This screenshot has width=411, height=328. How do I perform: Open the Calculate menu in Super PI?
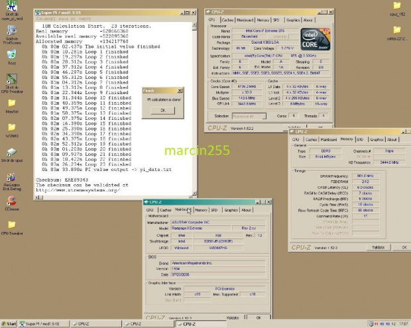[x=46, y=19]
